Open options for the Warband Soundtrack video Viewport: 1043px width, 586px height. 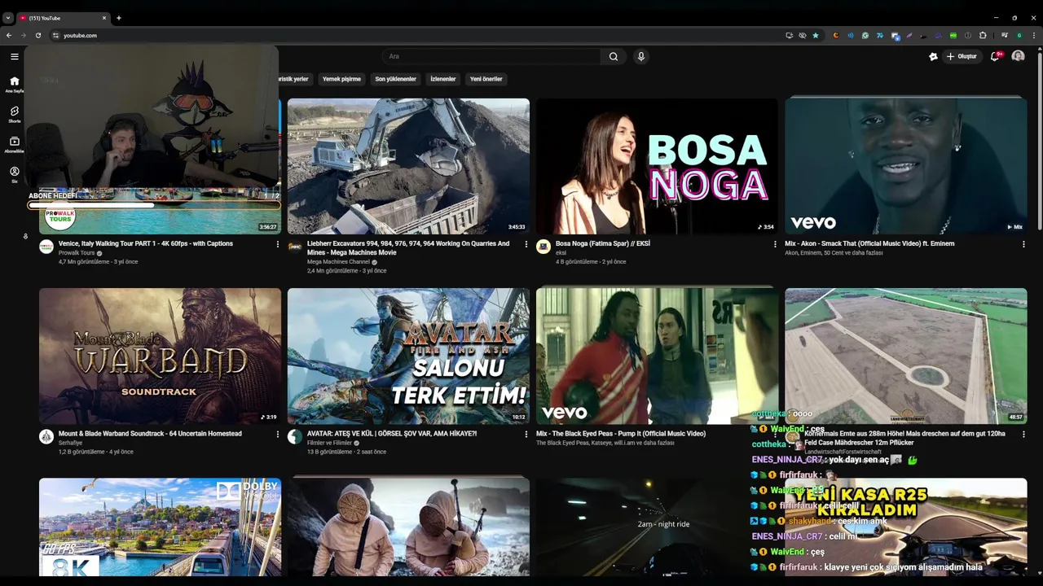tap(277, 435)
